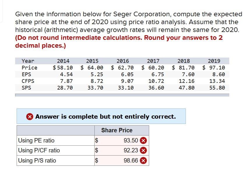Click the Share Price column header

pos(117,130)
